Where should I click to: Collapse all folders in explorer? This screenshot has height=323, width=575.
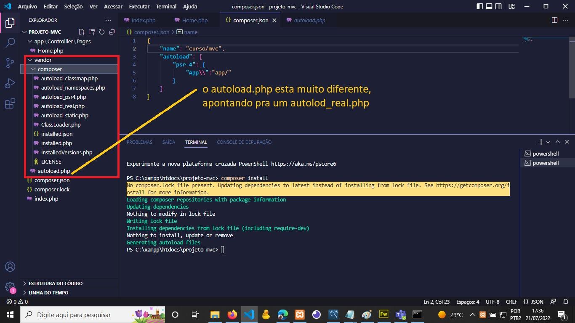coord(112,32)
